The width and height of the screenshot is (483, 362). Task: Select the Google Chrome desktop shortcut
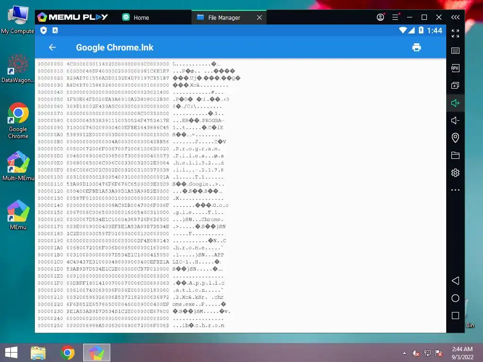(x=18, y=121)
